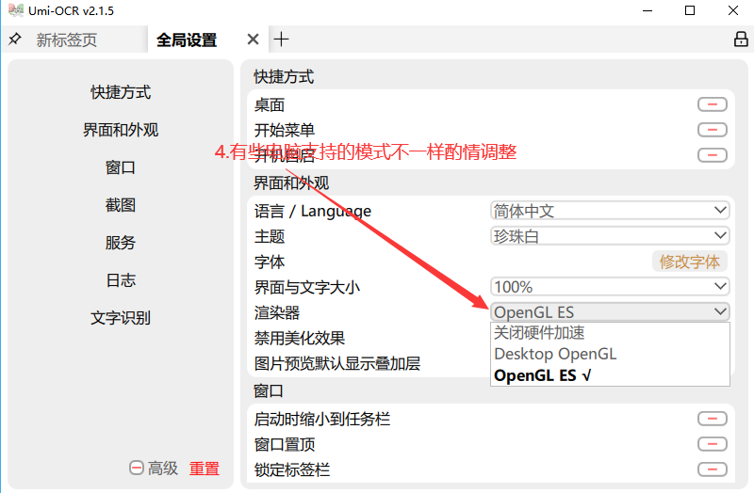Image resolution: width=754 pixels, height=493 pixels.
Task: Click the lock icon at top right
Action: pyautogui.click(x=741, y=40)
